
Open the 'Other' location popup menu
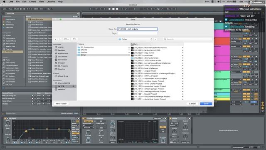point(135,39)
